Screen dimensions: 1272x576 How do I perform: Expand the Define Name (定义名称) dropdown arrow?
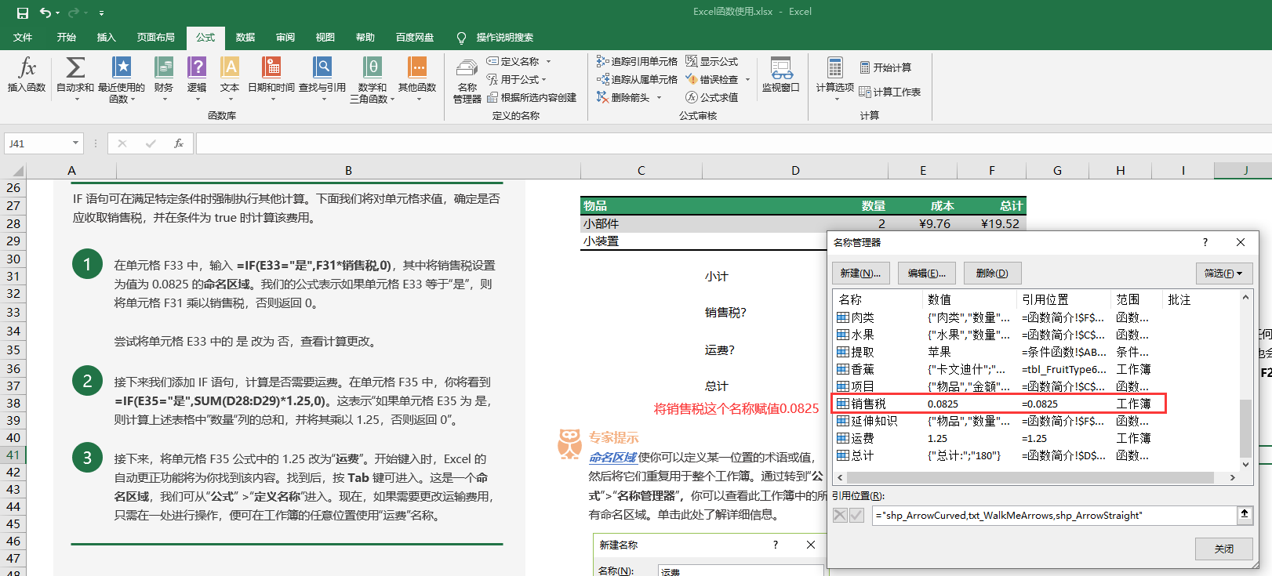click(548, 61)
